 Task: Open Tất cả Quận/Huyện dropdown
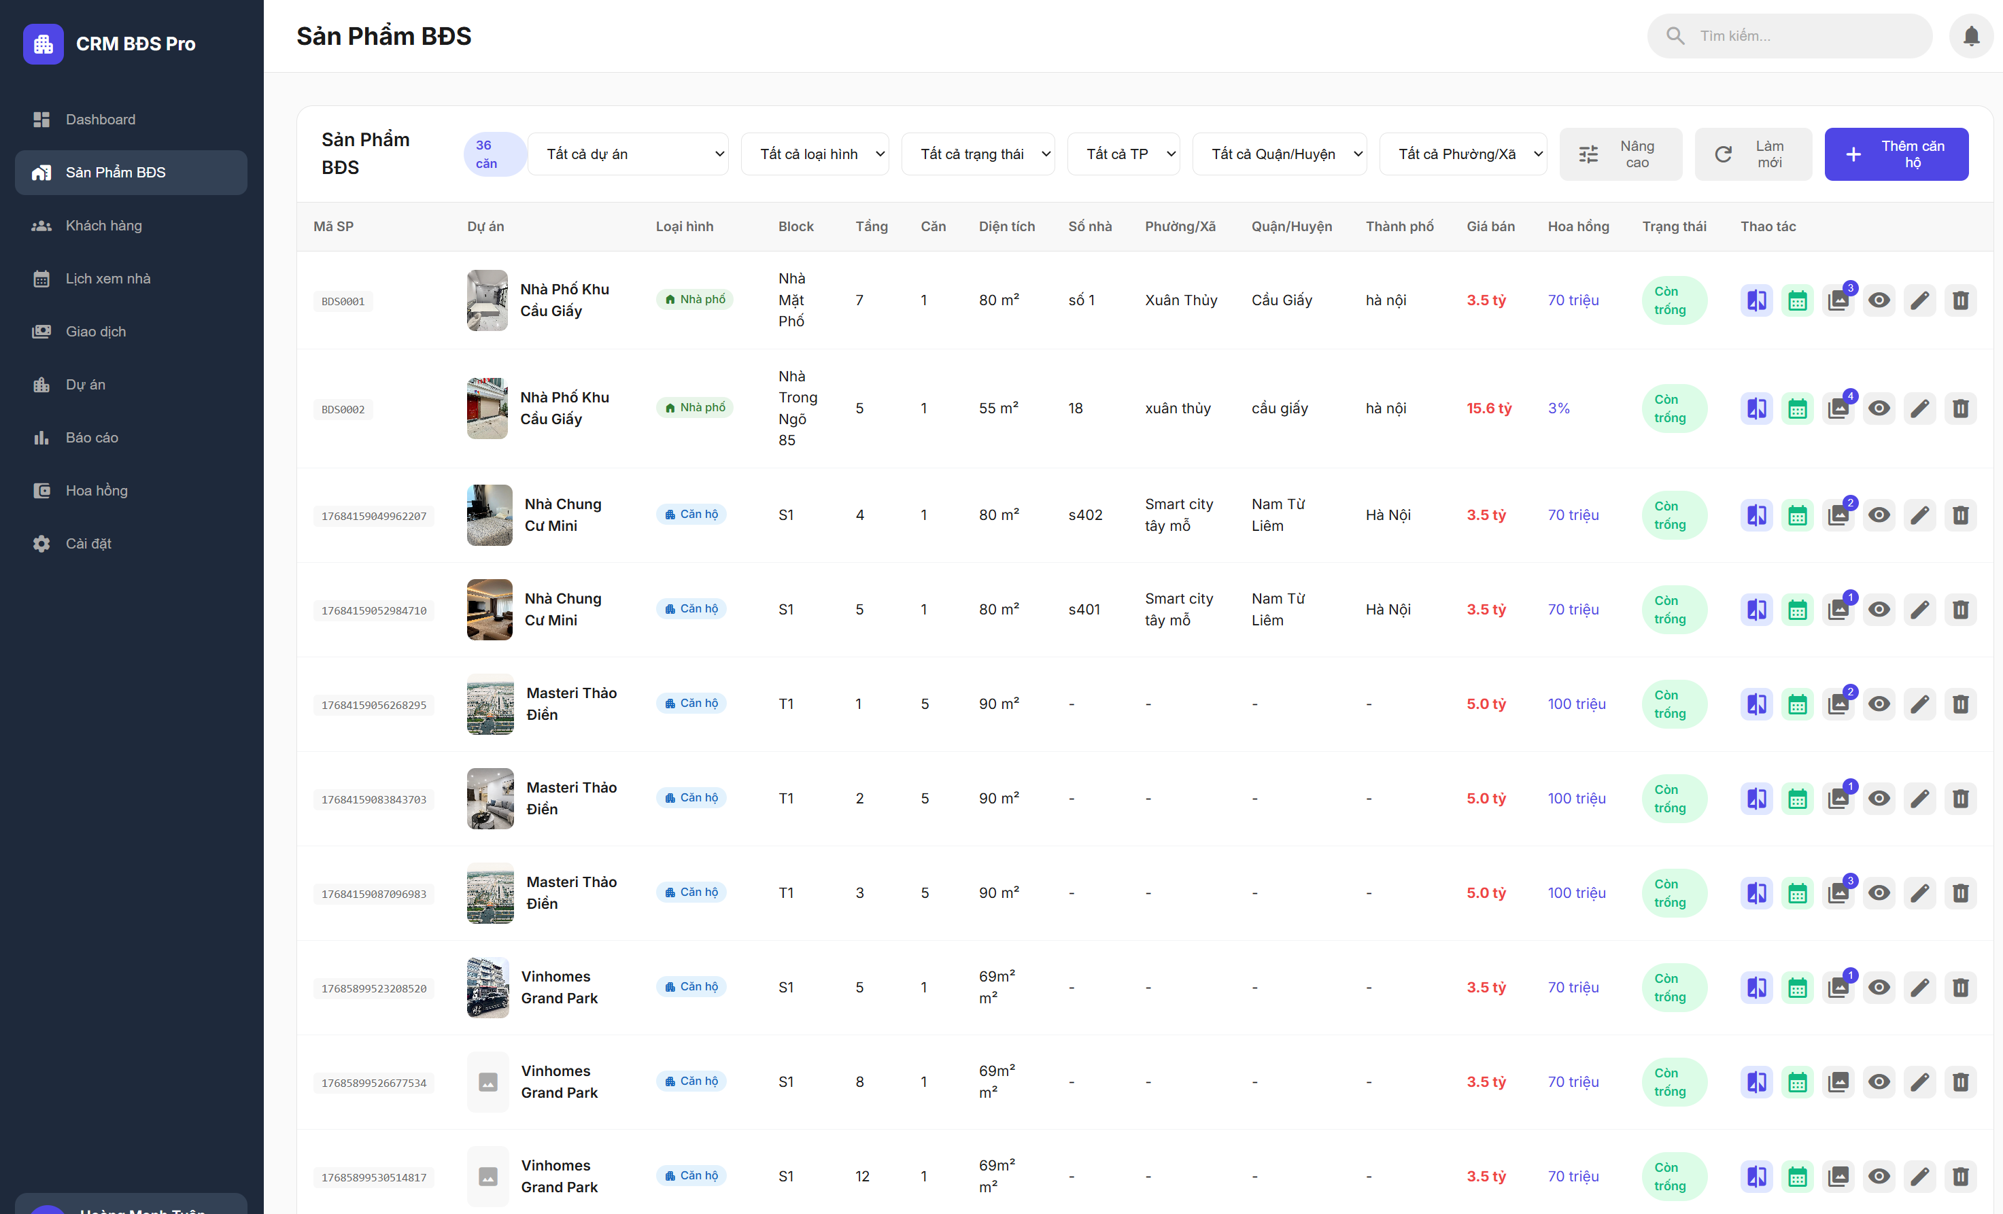1279,154
